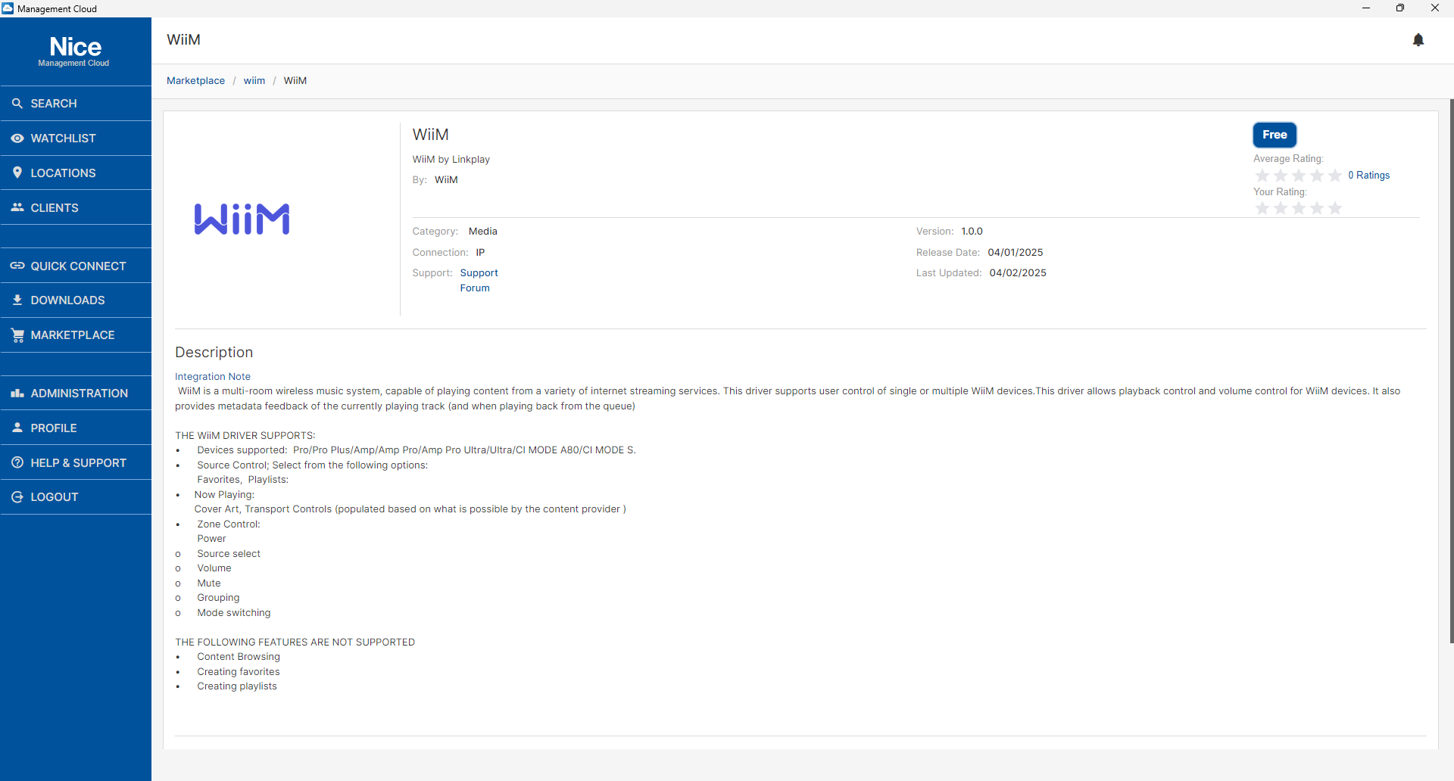Select LOGOUT menu item
Viewport: 1454px width, 781px height.
pos(76,497)
